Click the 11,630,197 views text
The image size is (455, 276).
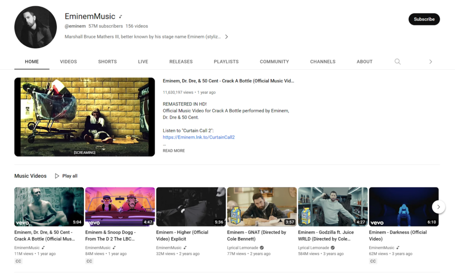pos(178,92)
